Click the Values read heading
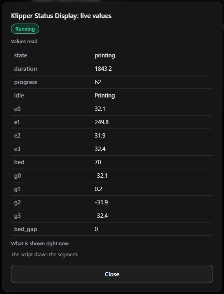 24,41
